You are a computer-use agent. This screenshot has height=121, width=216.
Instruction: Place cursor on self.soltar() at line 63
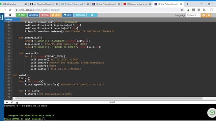[x=40, y=69]
